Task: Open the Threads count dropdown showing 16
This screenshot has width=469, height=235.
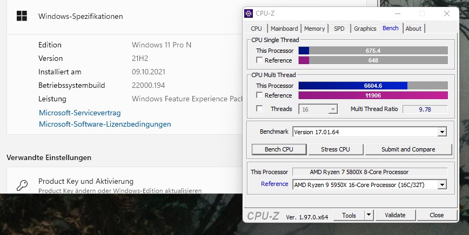Action: [318, 109]
